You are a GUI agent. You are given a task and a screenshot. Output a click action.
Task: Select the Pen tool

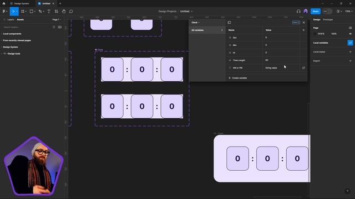[x=40, y=11]
